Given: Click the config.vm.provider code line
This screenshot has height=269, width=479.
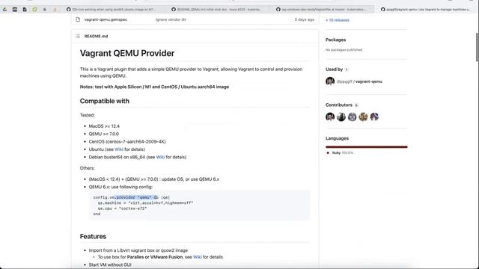Looking at the screenshot, I should [132, 197].
